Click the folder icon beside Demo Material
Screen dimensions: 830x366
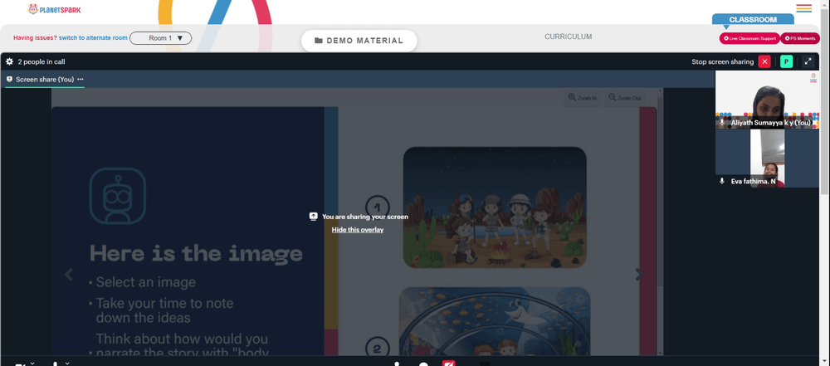(x=318, y=41)
